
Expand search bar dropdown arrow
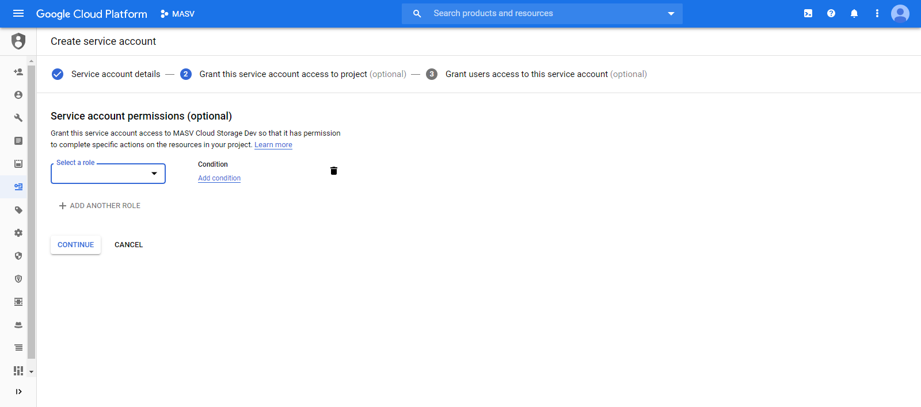click(671, 13)
